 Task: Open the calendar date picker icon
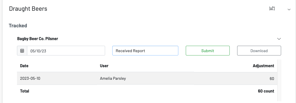click(22, 51)
